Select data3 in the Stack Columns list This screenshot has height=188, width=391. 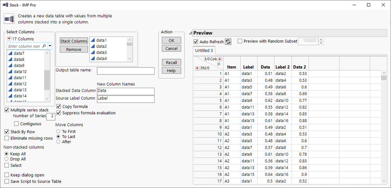point(101,52)
